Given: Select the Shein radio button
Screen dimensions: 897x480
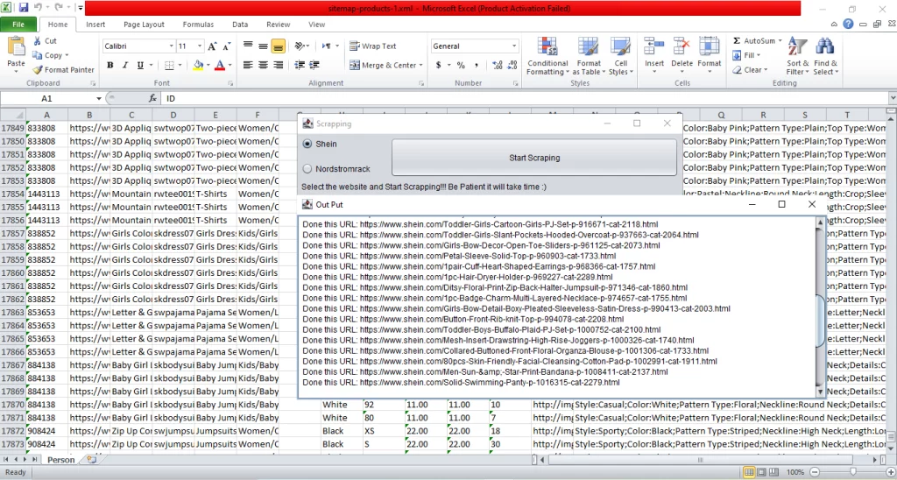Looking at the screenshot, I should click(307, 145).
